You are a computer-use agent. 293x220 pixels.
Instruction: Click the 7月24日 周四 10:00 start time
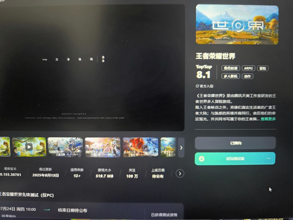[x=18, y=209]
